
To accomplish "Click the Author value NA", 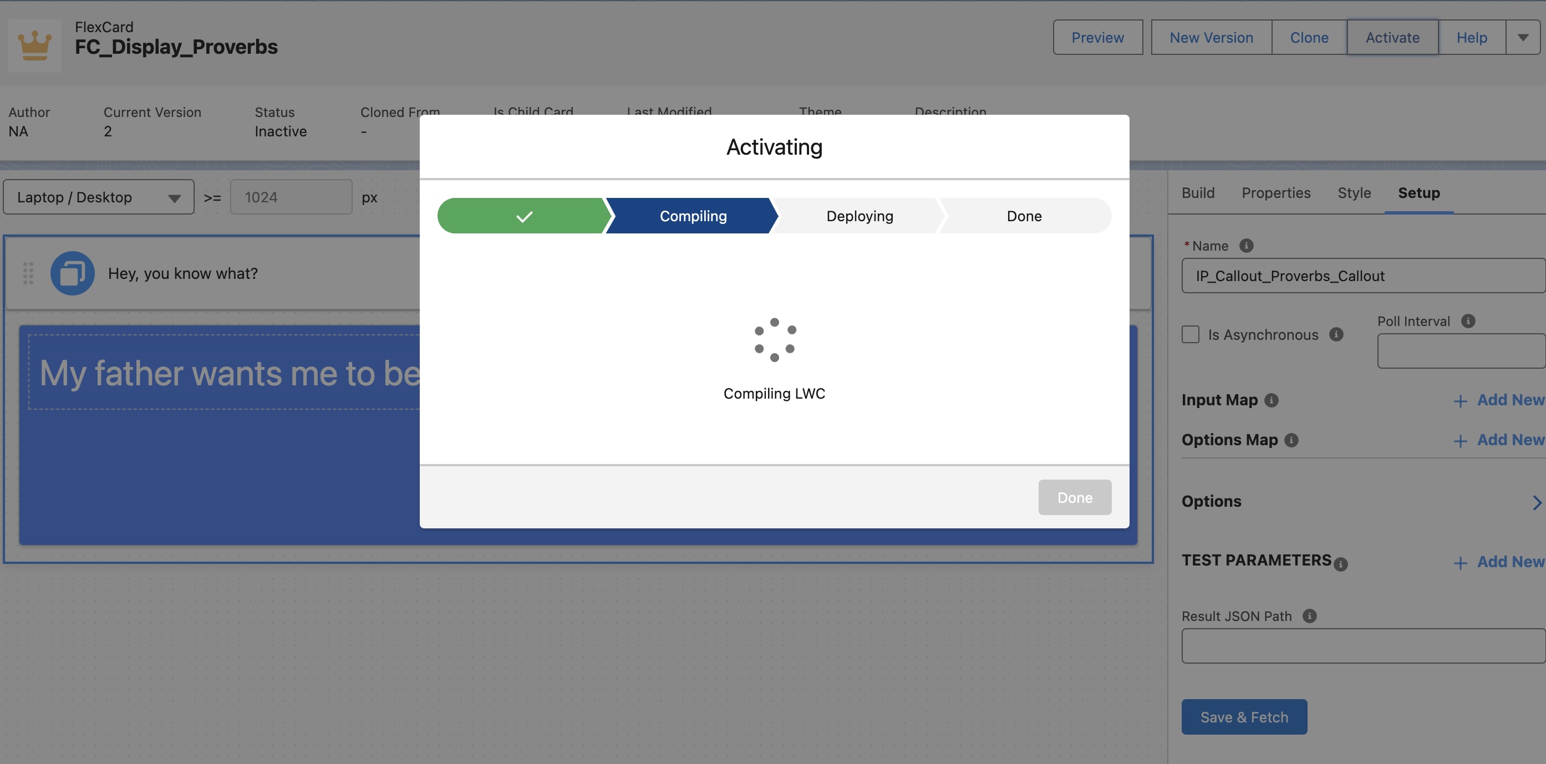I will [18, 131].
